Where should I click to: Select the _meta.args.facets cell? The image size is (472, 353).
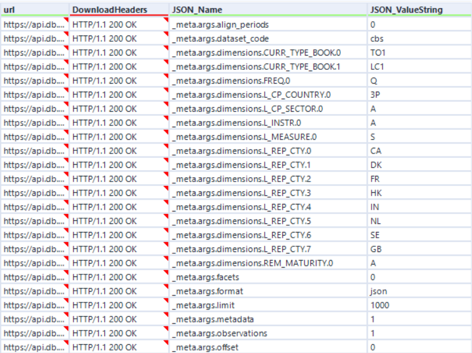[268, 277]
